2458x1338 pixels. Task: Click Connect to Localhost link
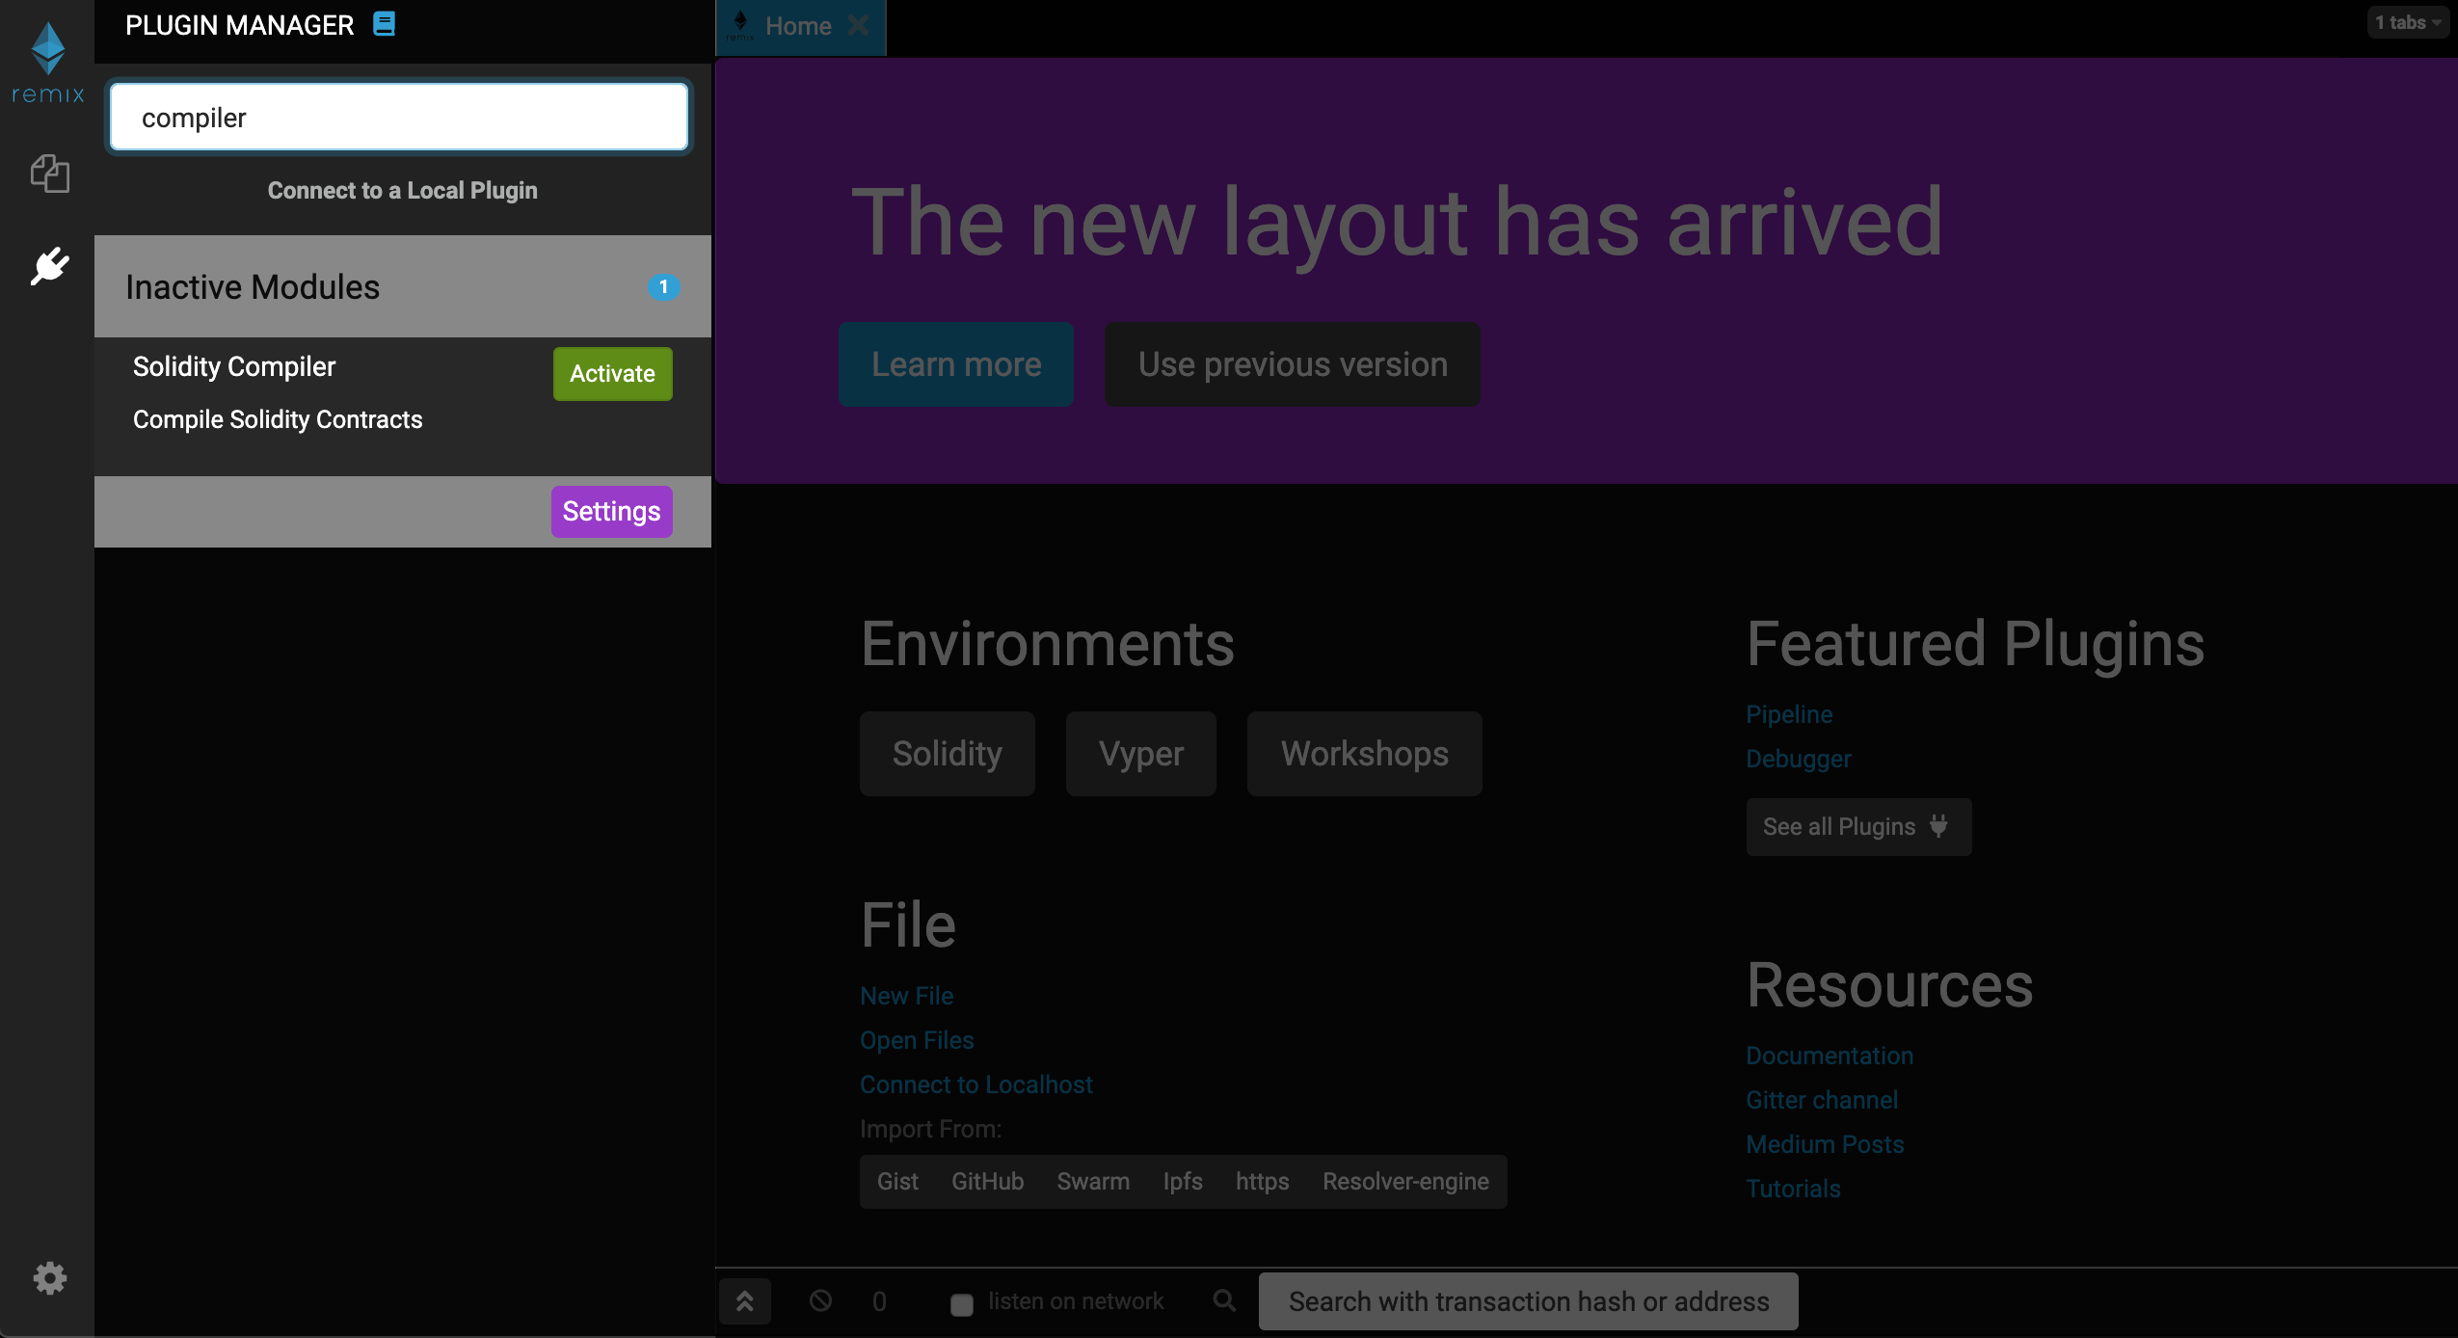[x=976, y=1084]
